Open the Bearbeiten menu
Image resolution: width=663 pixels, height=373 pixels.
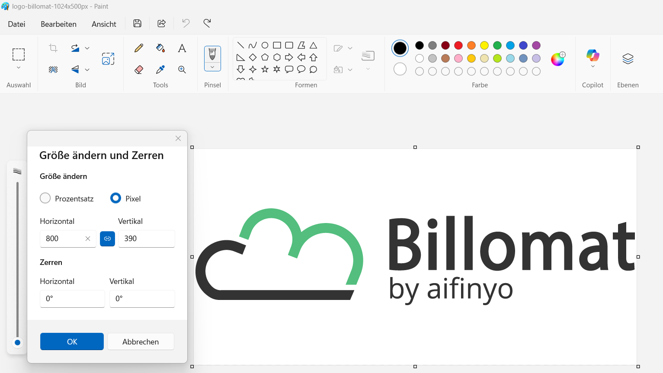coord(58,24)
